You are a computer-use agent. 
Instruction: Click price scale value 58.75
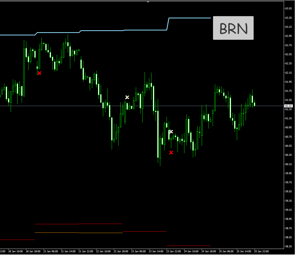(288, 228)
